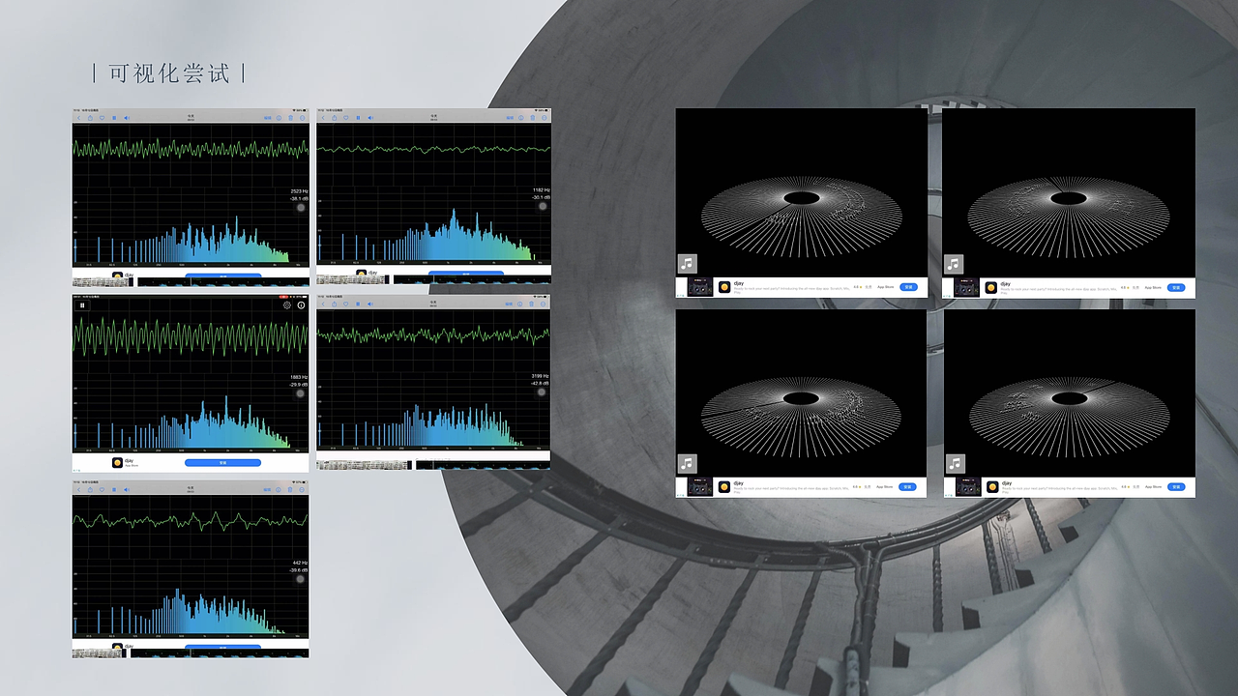Tap the Edit button in the 2523 Hz screen
The image size is (1238, 696).
point(267,118)
